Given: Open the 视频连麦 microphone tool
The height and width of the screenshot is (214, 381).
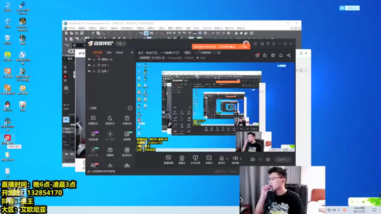Looking at the screenshot, I should 93,136.
